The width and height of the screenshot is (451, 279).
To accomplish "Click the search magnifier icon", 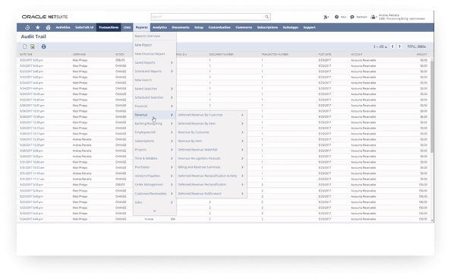I will pos(267,17).
